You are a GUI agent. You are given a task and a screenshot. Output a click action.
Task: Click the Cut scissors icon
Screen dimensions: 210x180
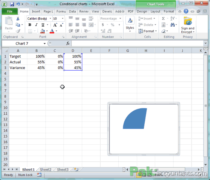click(x=18, y=19)
